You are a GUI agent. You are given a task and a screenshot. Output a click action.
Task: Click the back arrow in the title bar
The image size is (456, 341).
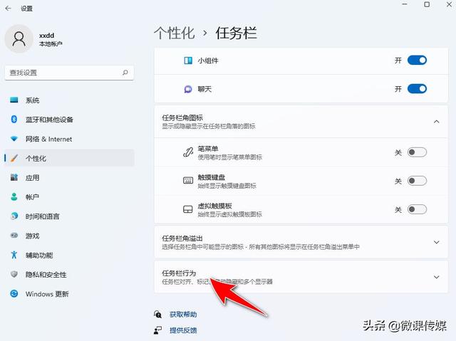pyautogui.click(x=9, y=9)
